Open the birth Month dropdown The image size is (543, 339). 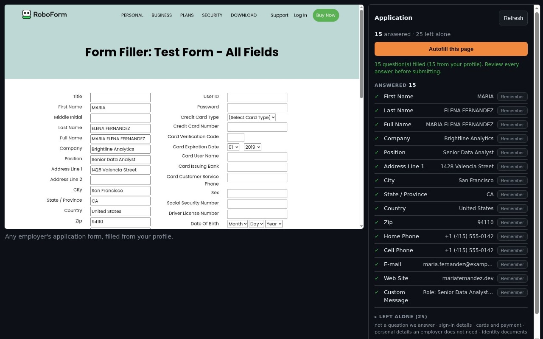tap(238, 224)
